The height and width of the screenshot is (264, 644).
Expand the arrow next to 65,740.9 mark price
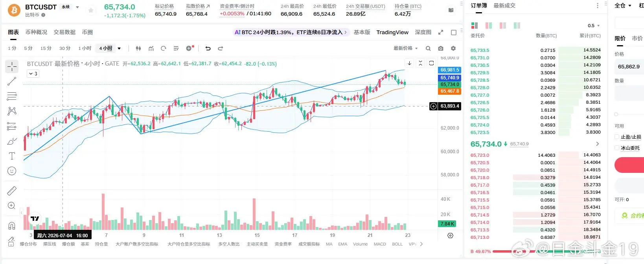click(x=598, y=144)
